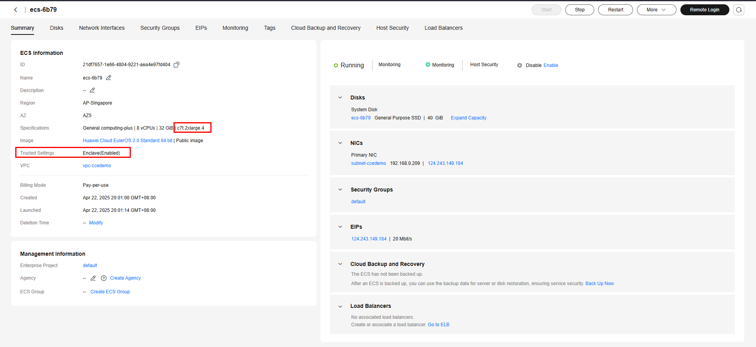Click the refresh icon beside Remote Login
This screenshot has width=756, height=347.
pyautogui.click(x=739, y=10)
